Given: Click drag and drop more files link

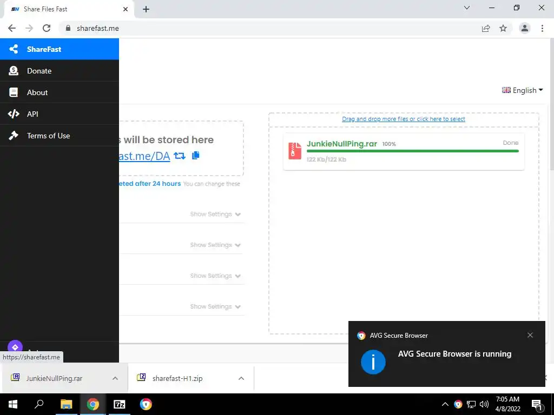Looking at the screenshot, I should point(404,119).
